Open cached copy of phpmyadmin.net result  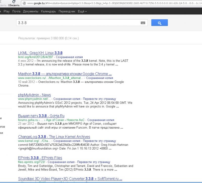pyautogui.click(x=67, y=99)
